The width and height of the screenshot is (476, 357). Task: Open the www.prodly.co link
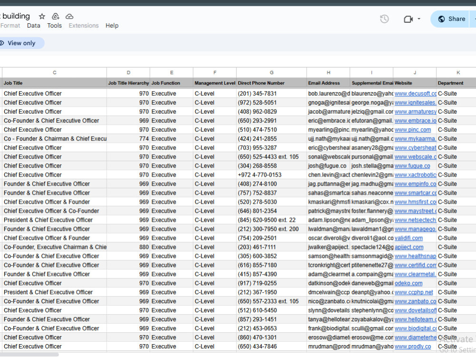pos(413,347)
